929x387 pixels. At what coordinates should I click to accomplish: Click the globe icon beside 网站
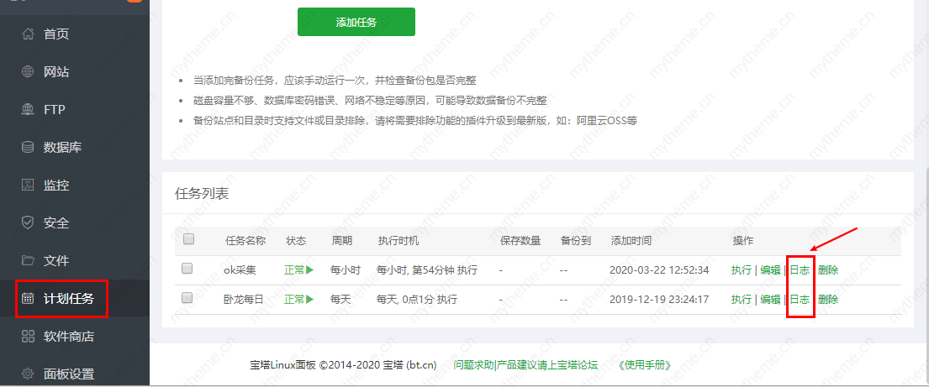tap(28, 72)
